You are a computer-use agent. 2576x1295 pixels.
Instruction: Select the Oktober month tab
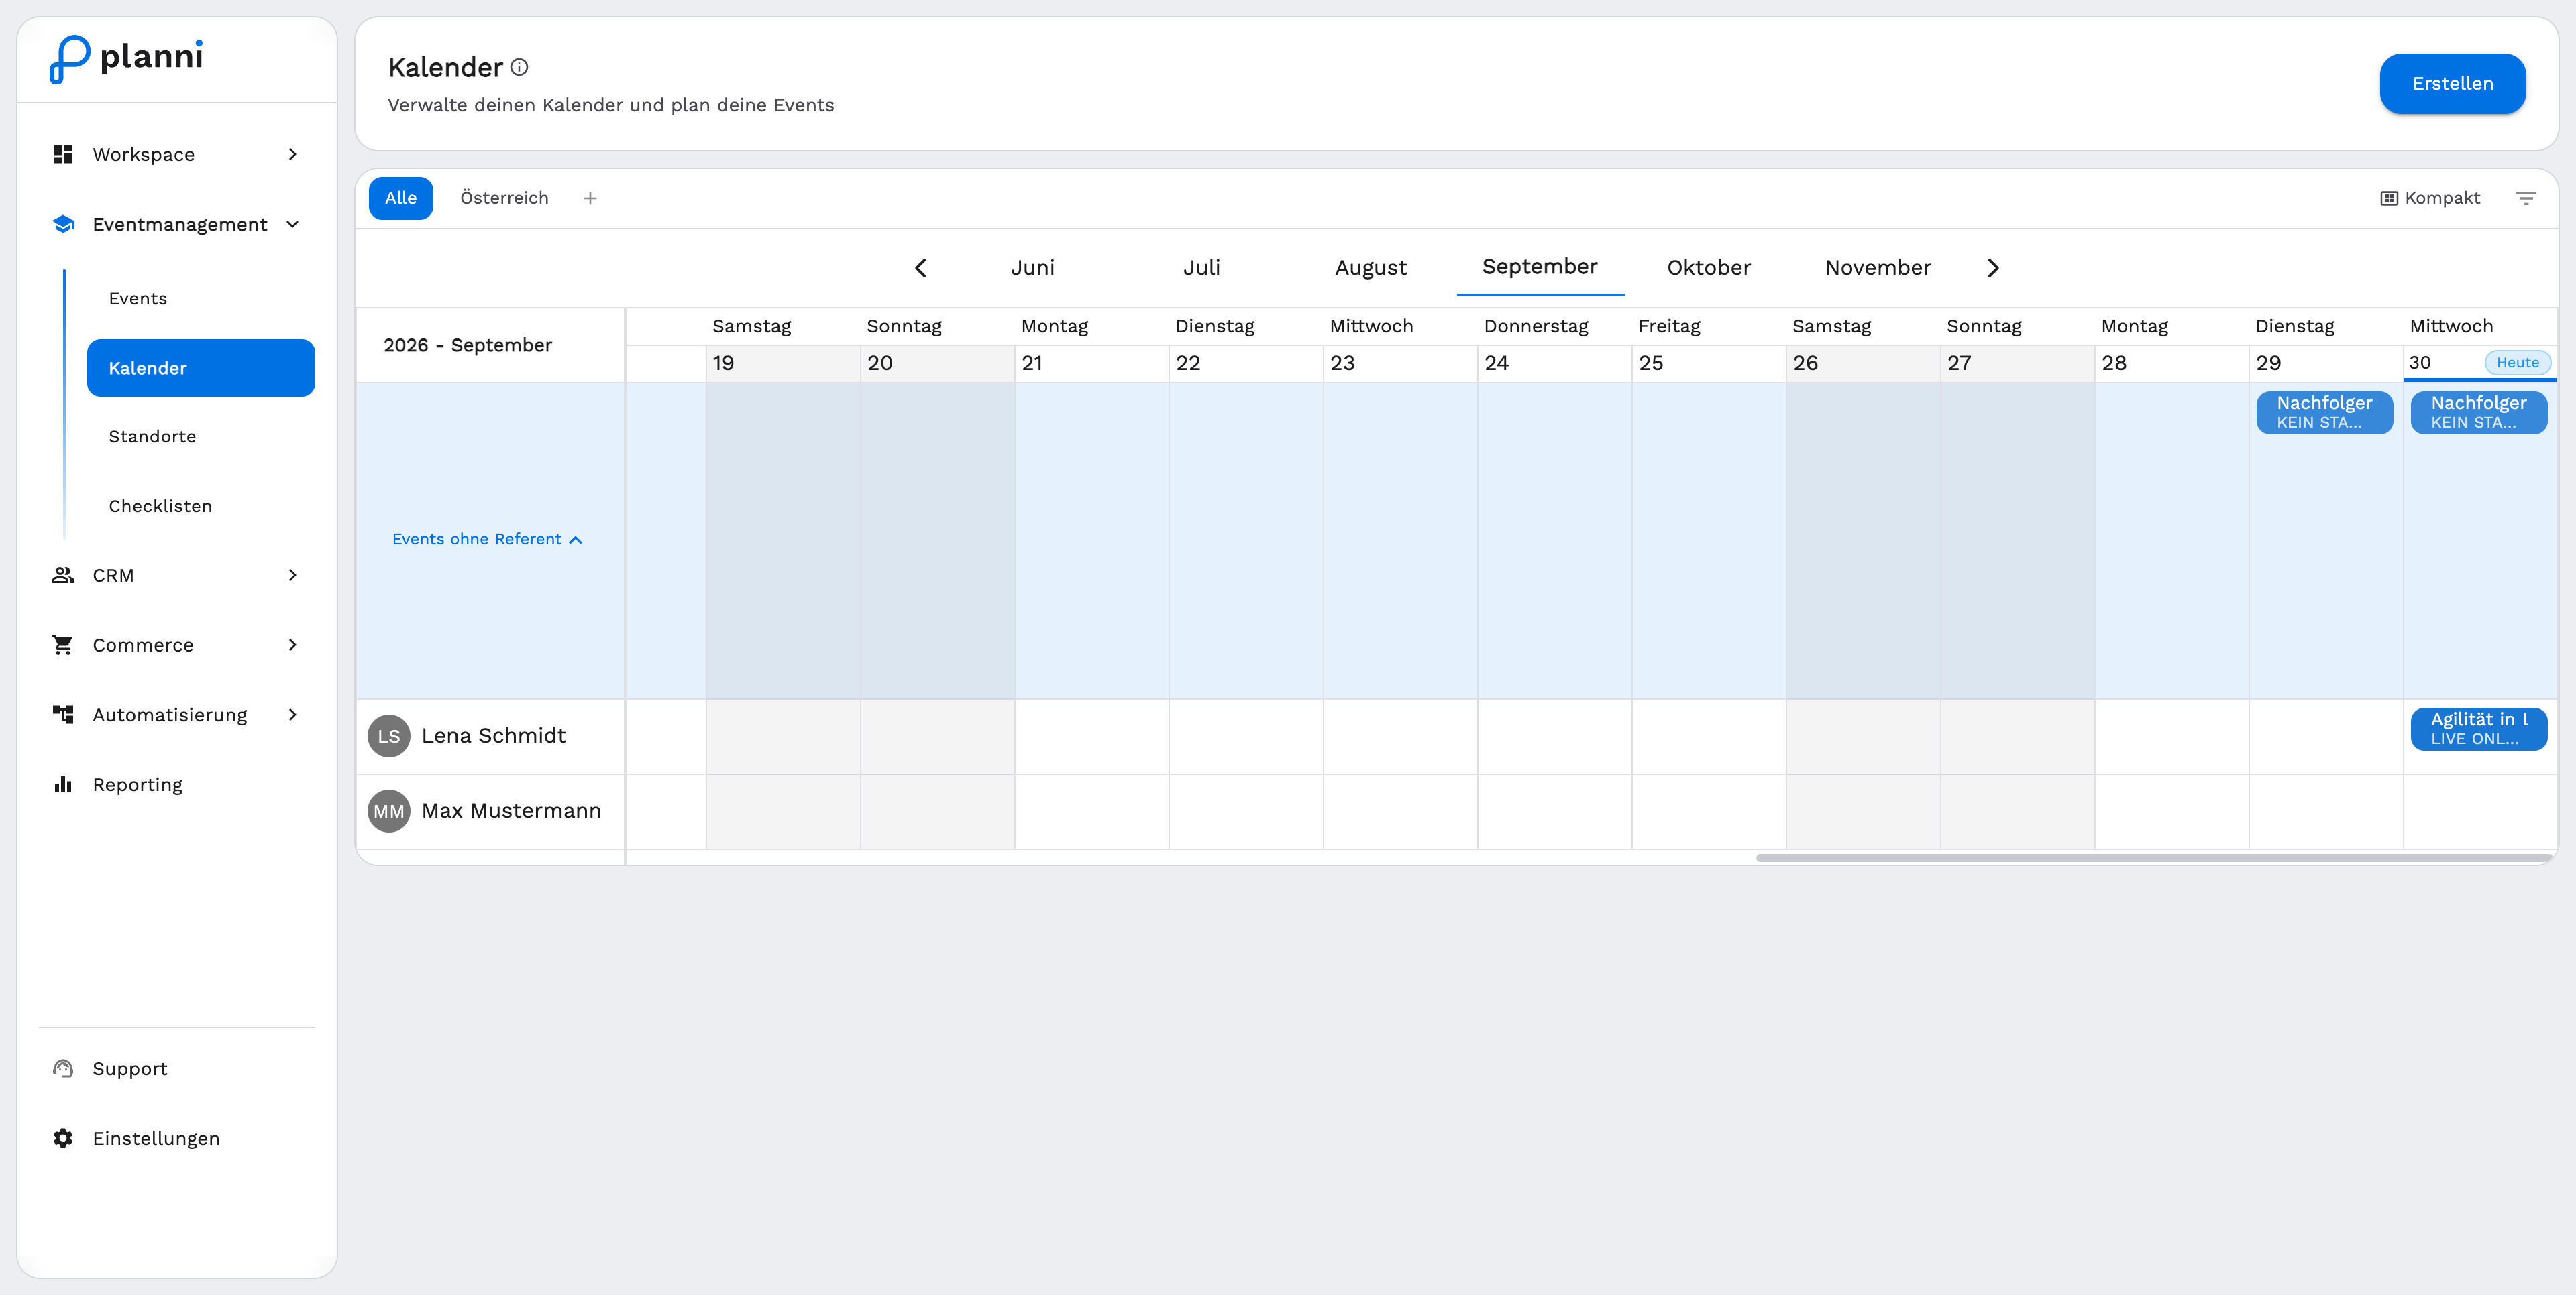tap(1709, 268)
